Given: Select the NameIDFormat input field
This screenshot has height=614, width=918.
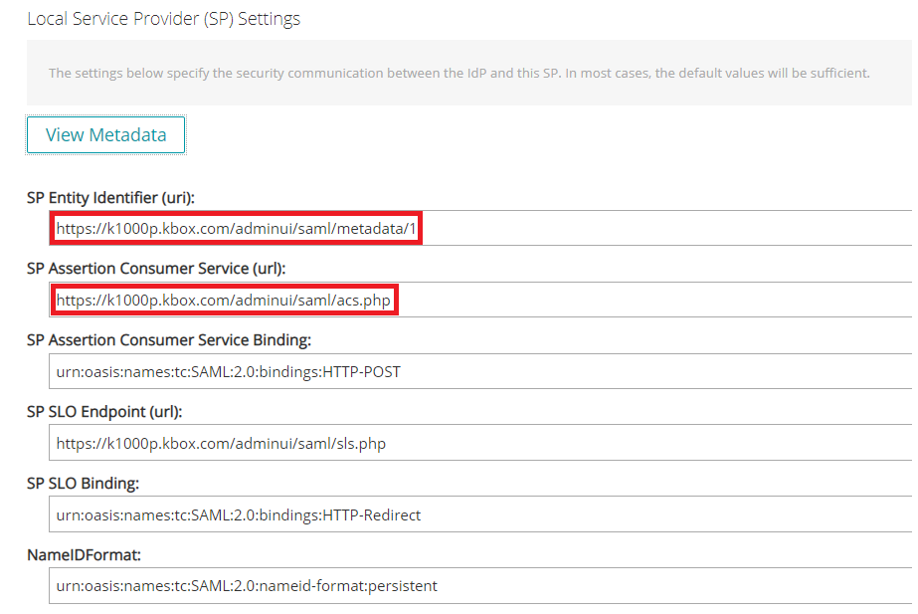Looking at the screenshot, I should 480,586.
